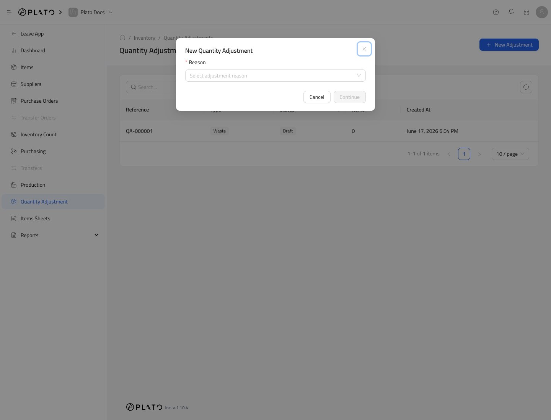The image size is (551, 420).
Task: Open the apps grid icon
Action: click(527, 12)
